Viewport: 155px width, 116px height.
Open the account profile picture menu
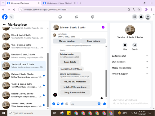point(148,17)
